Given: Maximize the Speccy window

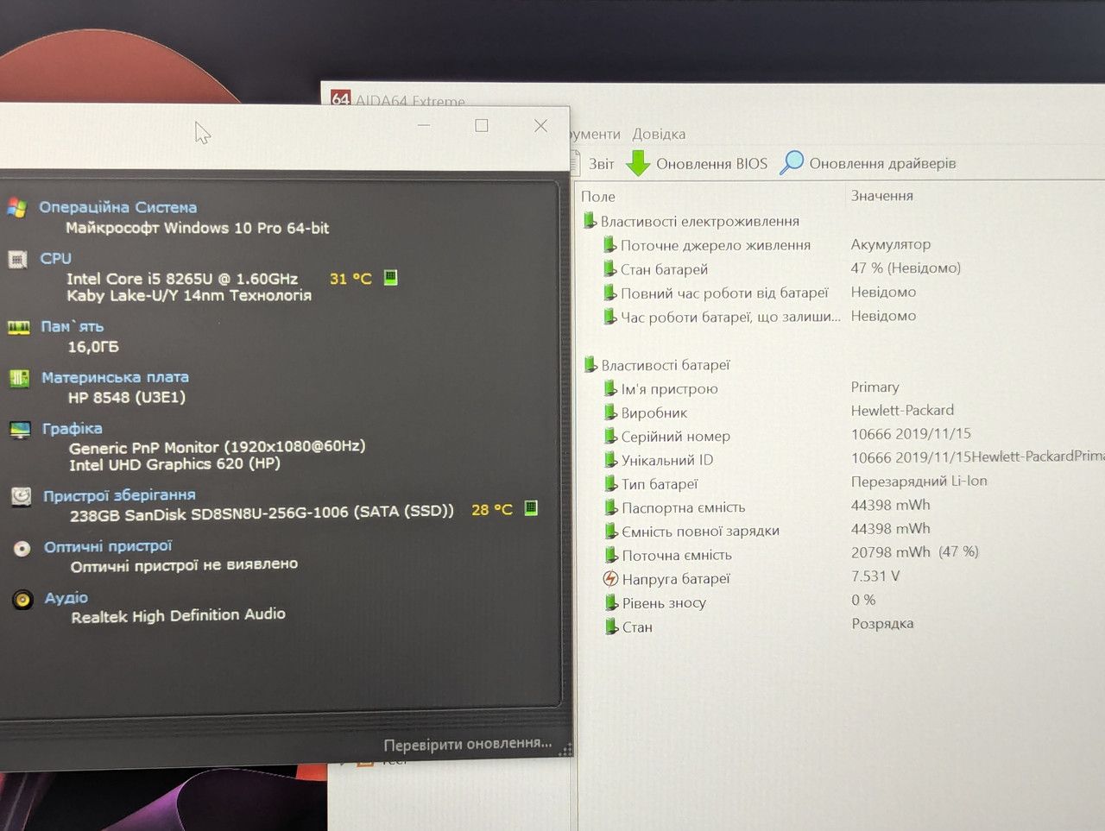Looking at the screenshot, I should coord(482,125).
